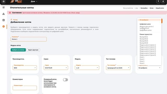This screenshot has height=94, width=167.
Task: Open Дом breadcrumb link
Action: [137, 8]
